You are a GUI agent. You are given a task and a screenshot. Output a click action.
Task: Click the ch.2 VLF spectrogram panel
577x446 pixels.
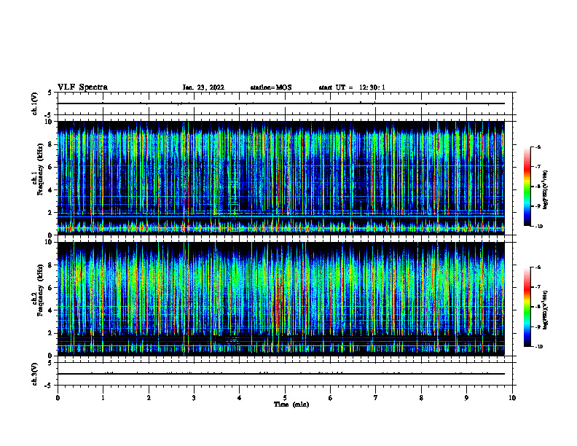[x=280, y=299]
